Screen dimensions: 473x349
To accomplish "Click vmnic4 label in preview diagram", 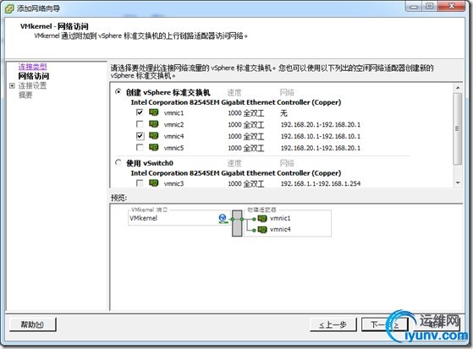I will [x=280, y=229].
